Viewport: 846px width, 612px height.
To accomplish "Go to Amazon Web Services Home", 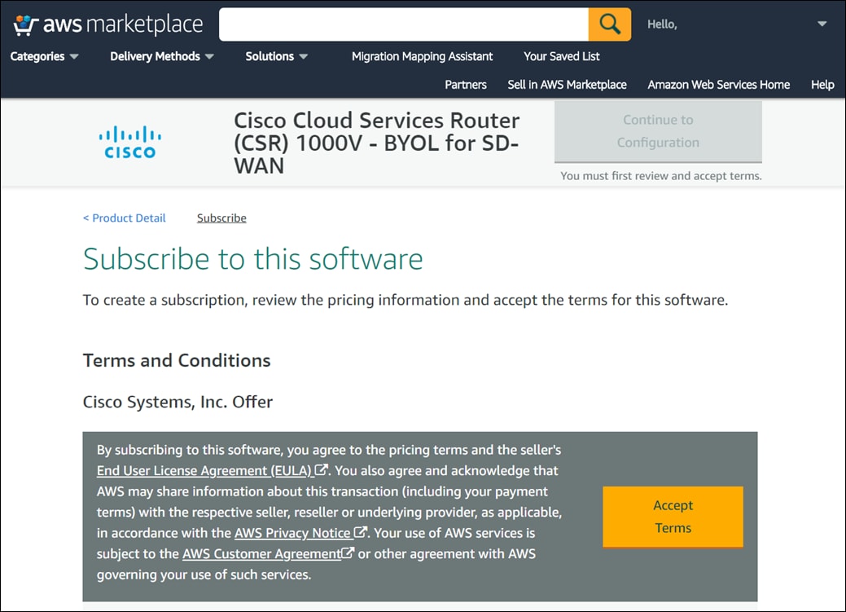I will 719,85.
